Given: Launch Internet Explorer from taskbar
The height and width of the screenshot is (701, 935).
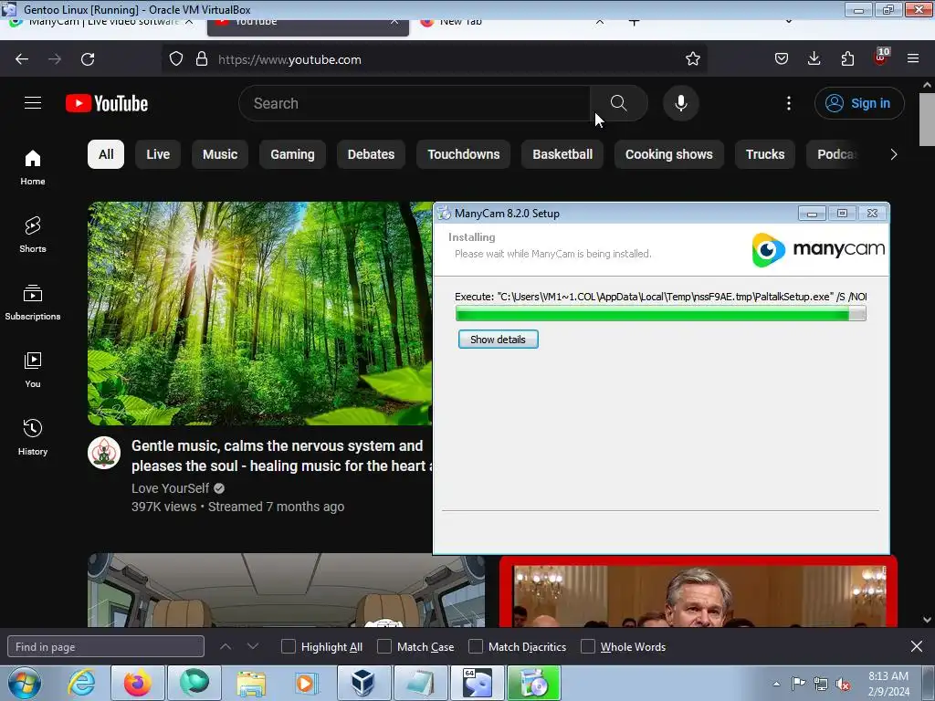Looking at the screenshot, I should click(81, 683).
